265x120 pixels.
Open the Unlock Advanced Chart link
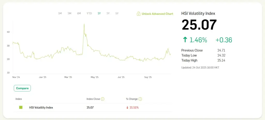[x=157, y=14]
